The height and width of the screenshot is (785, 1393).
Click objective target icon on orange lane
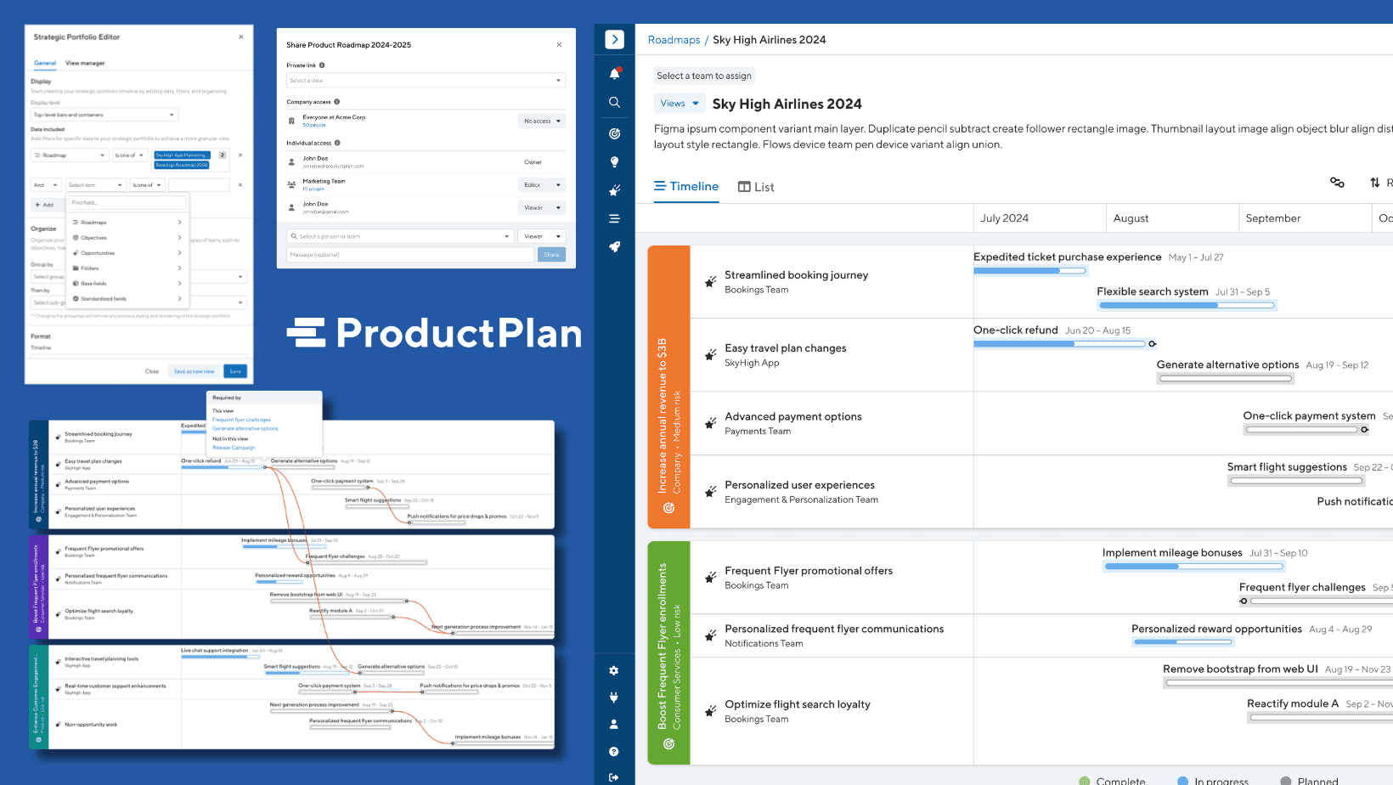click(668, 508)
